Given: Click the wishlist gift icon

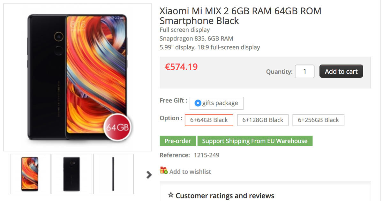Looking at the screenshot, I should (x=164, y=170).
